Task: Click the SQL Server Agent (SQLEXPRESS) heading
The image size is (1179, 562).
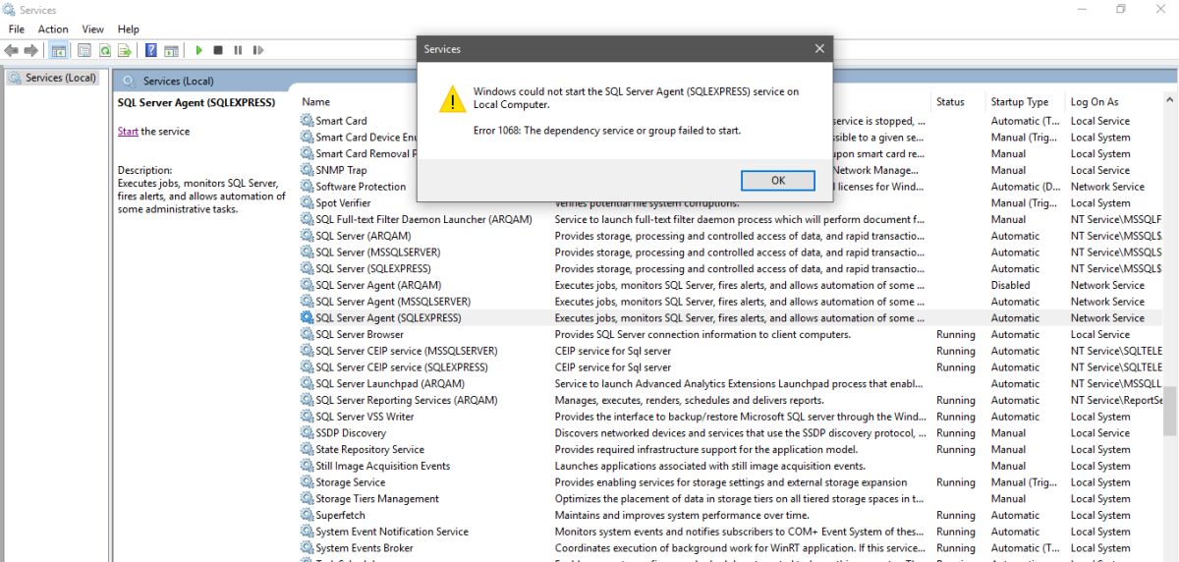Action: pyautogui.click(x=196, y=102)
